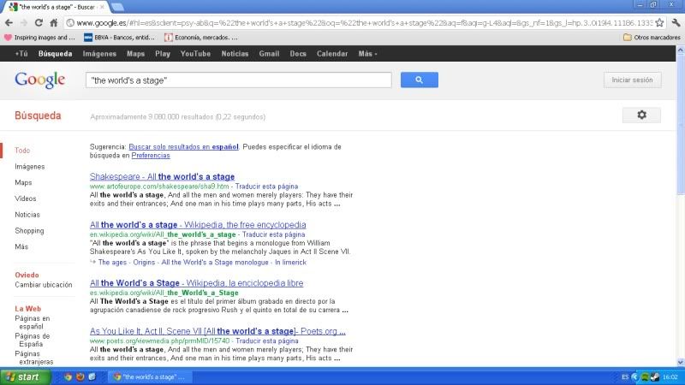Click the Steam tray icon
Screen dimensions: 685x385
pos(654,377)
